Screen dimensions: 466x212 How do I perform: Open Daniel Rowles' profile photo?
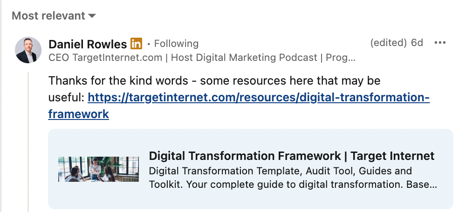click(28, 50)
